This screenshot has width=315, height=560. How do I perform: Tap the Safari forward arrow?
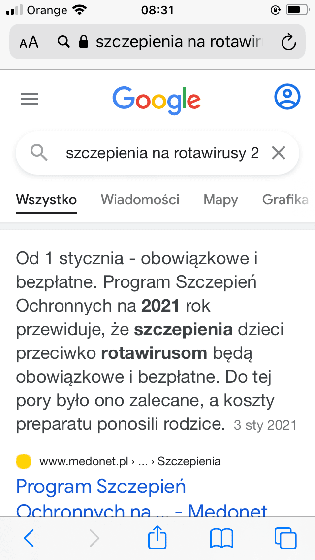[x=94, y=538]
